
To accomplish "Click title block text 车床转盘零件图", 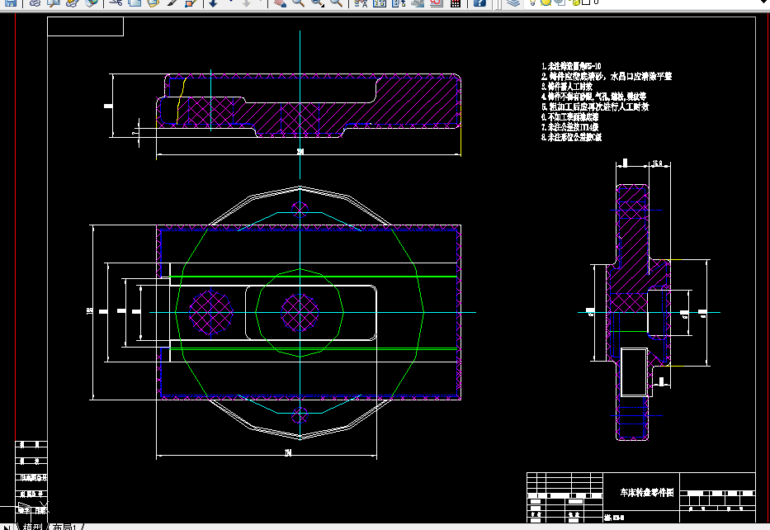I will pos(647,492).
